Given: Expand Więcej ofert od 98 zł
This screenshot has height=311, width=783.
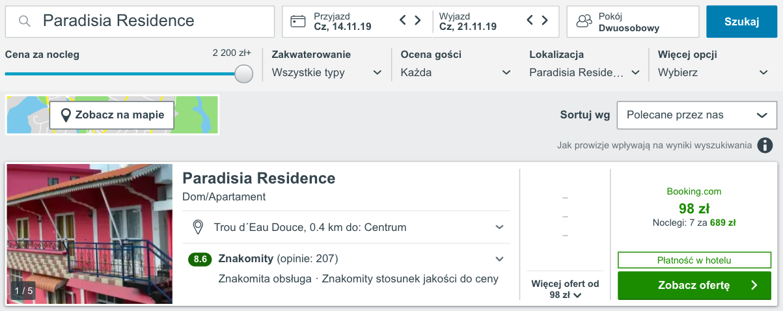Looking at the screenshot, I should click(565, 289).
